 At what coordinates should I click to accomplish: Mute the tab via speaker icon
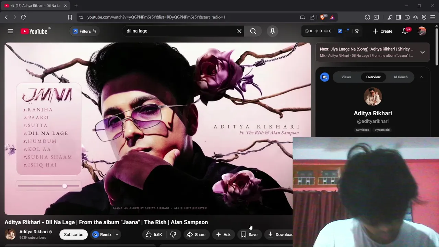(x=12, y=6)
